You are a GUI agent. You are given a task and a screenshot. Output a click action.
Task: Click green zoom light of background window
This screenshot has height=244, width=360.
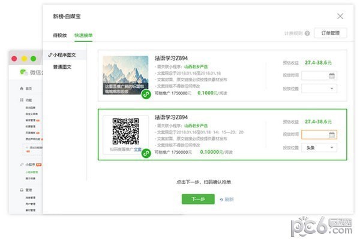(33, 59)
